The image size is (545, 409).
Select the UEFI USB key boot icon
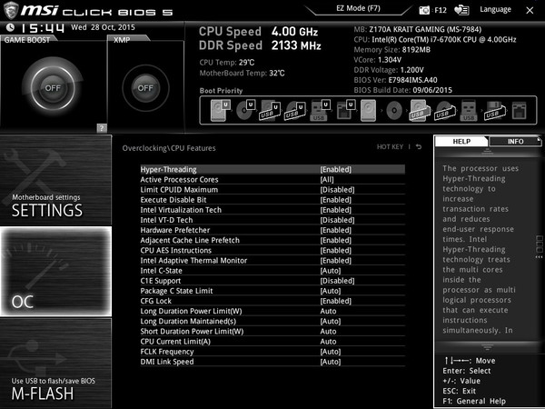point(321,110)
